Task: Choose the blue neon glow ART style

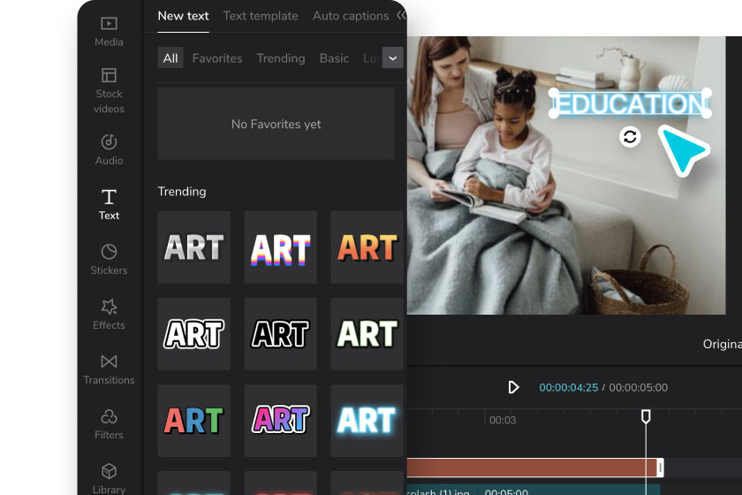Action: (367, 421)
